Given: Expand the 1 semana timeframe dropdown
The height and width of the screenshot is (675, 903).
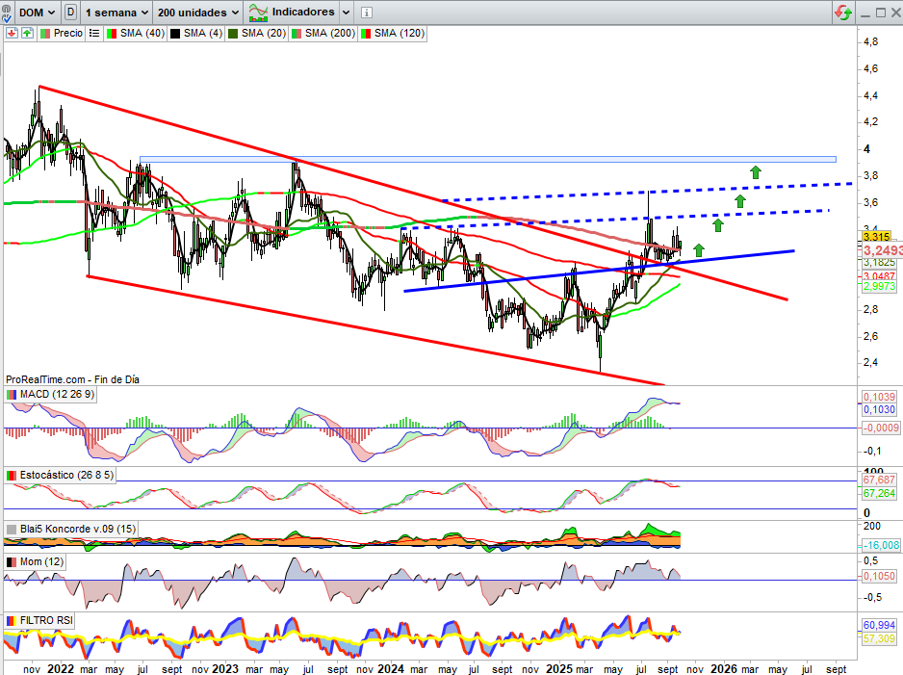Looking at the screenshot, I should [x=117, y=13].
